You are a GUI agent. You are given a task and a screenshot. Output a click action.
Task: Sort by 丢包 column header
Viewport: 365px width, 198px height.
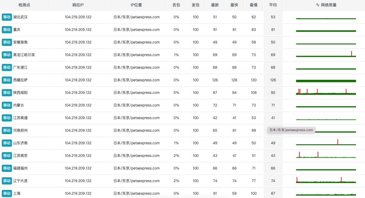[x=176, y=5]
